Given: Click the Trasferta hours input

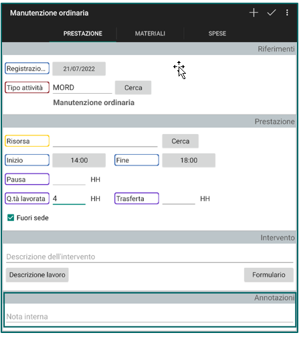Looking at the screenshot, I should [x=179, y=199].
